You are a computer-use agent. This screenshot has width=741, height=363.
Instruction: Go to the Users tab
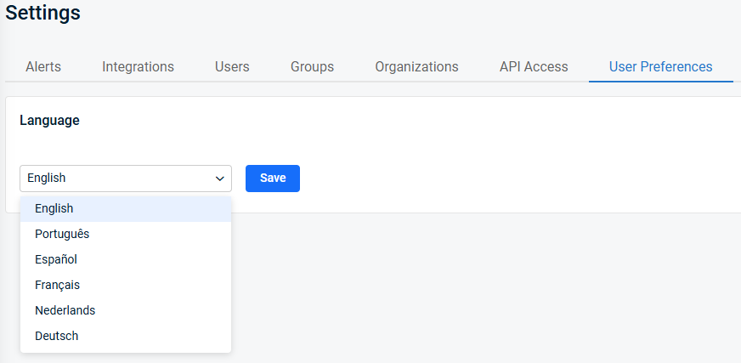pos(232,66)
